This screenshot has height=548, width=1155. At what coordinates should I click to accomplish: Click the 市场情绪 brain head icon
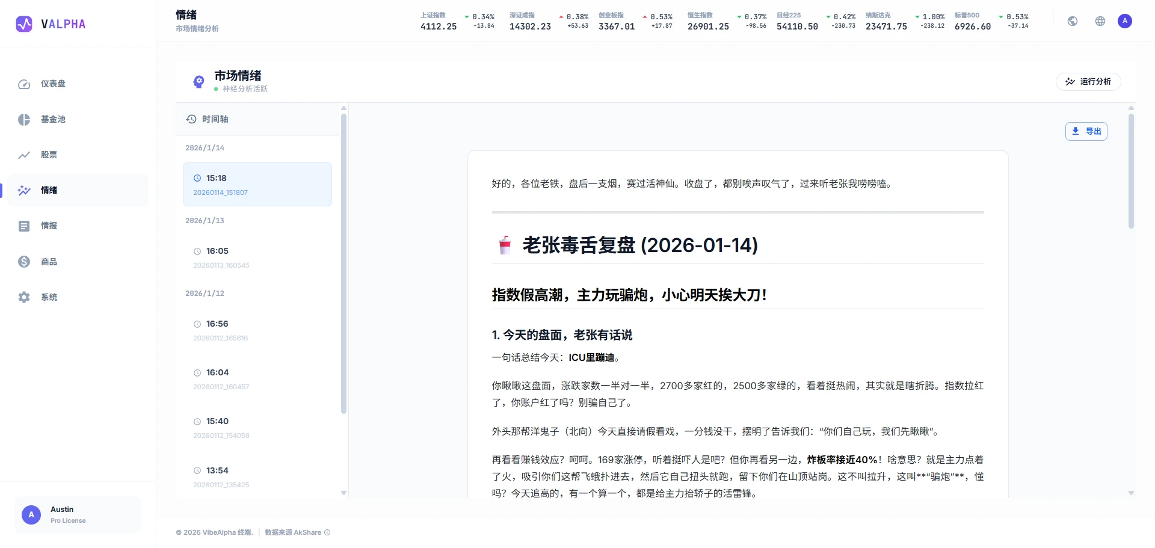(x=199, y=82)
